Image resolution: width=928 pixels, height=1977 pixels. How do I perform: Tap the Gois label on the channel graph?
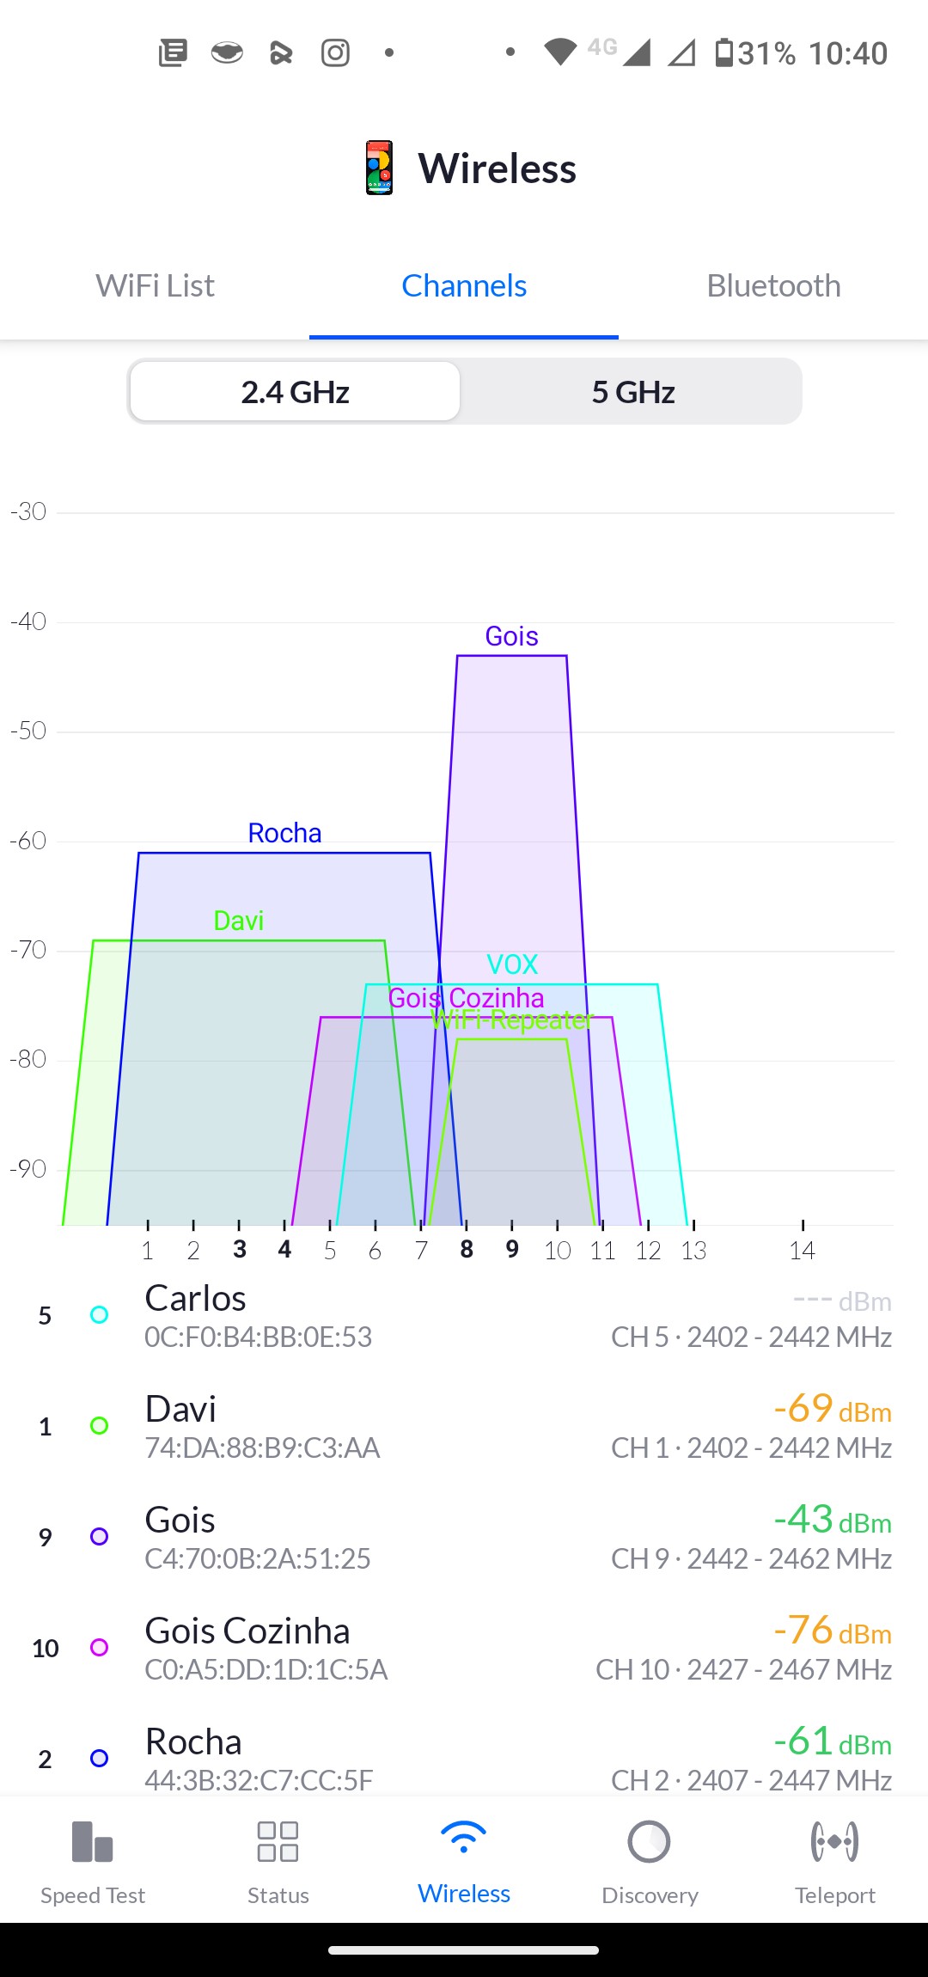(511, 636)
